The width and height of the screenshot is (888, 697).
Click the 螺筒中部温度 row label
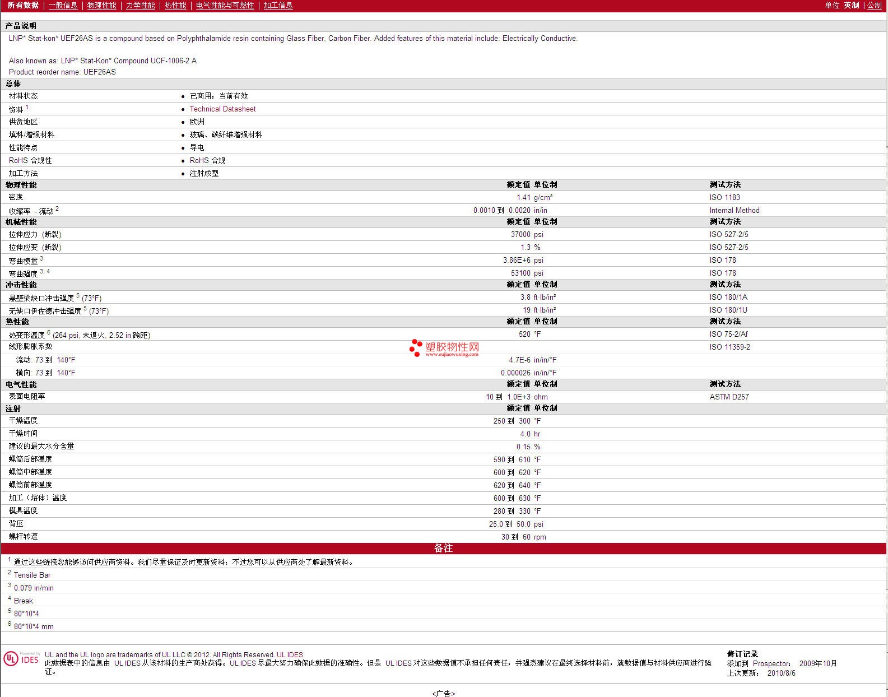(x=31, y=472)
